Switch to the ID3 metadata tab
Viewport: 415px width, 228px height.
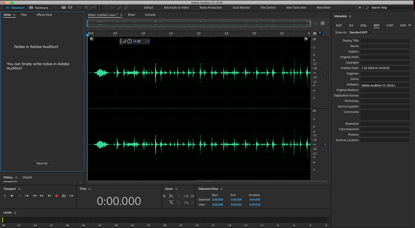point(351,25)
